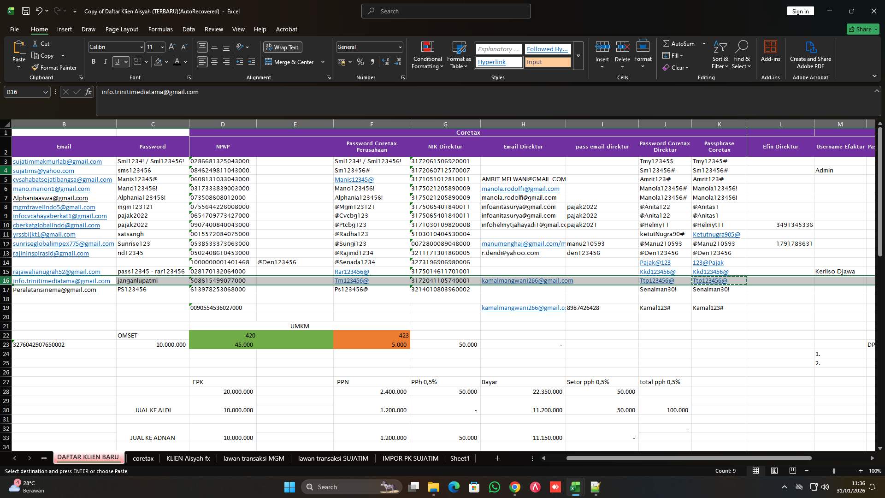Open the Manis12345@ hyperlink in column F

pos(354,179)
